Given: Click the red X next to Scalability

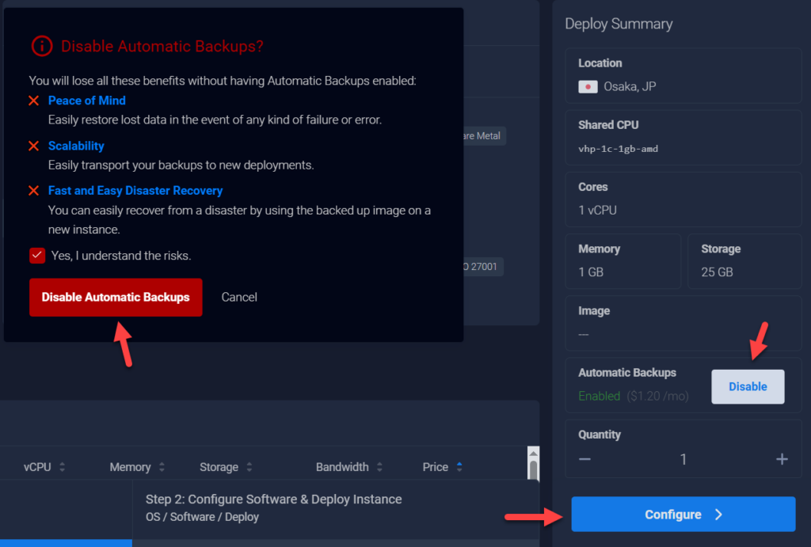Looking at the screenshot, I should pos(32,146).
